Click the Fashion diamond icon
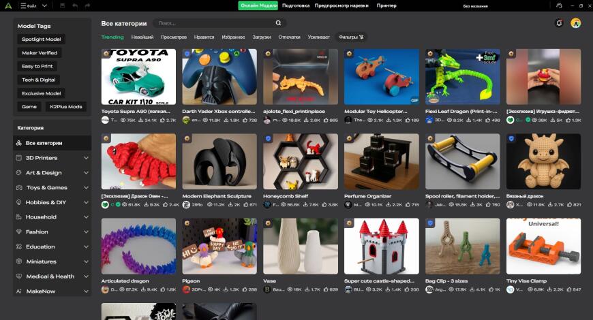 [19, 231]
